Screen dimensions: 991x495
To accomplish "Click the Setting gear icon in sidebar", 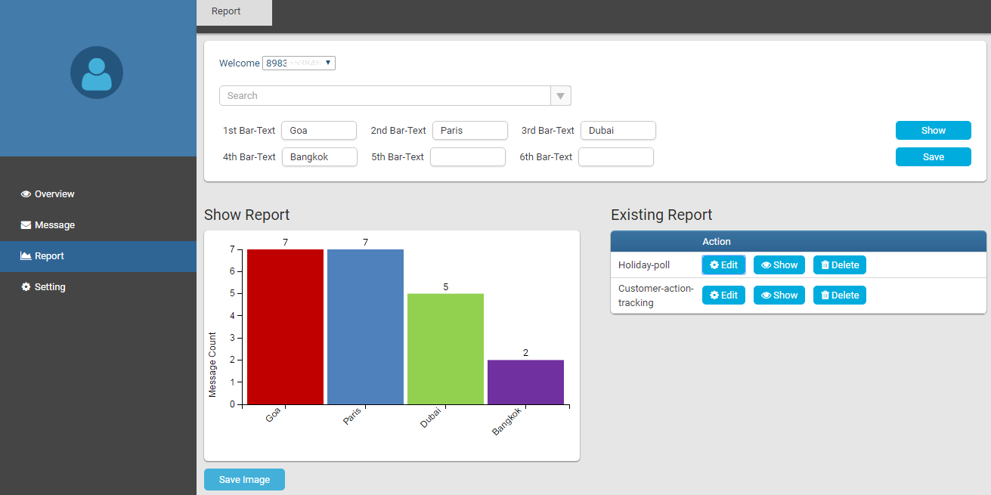I will [26, 287].
